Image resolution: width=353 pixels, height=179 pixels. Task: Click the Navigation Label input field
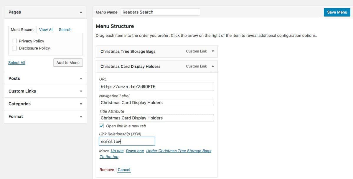pyautogui.click(x=156, y=103)
